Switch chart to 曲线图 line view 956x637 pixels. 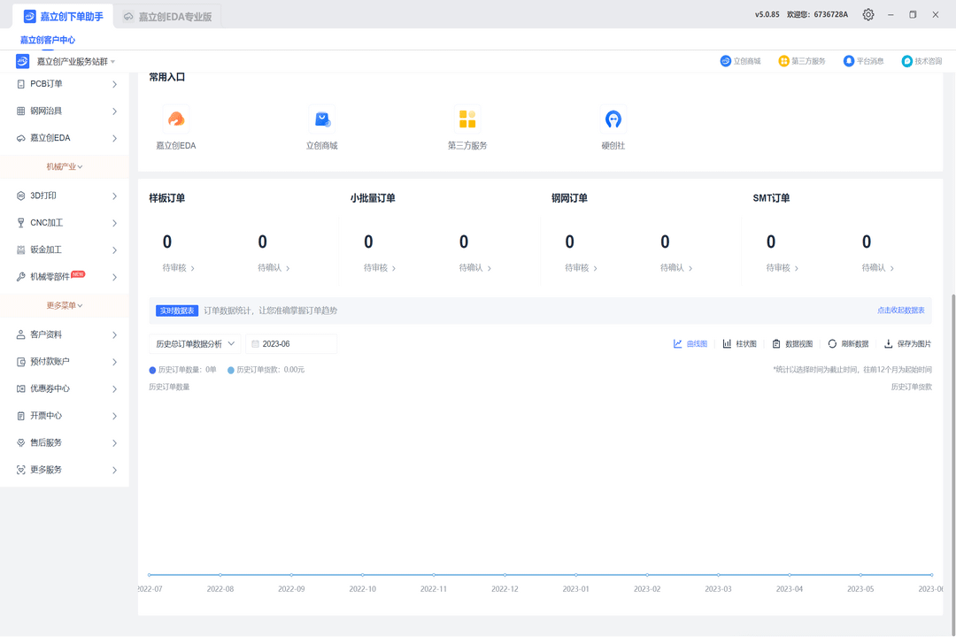(690, 344)
